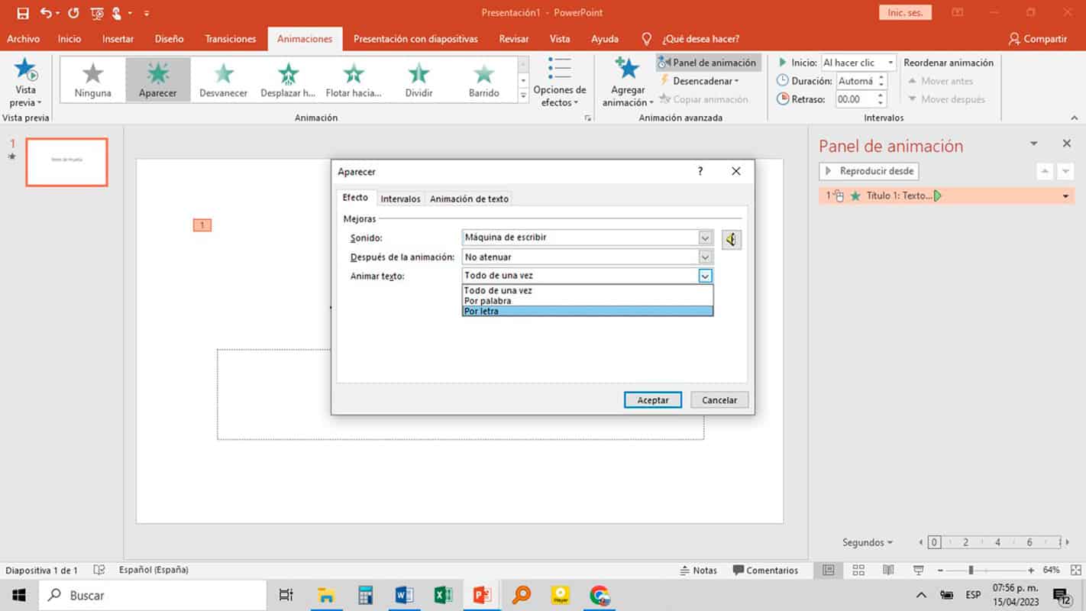Increase the Duración value with the up arrow
This screenshot has width=1086, height=611.
tap(881, 77)
